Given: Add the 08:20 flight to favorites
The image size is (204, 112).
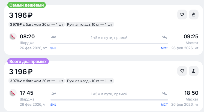Looking at the screenshot, I should tap(182, 15).
